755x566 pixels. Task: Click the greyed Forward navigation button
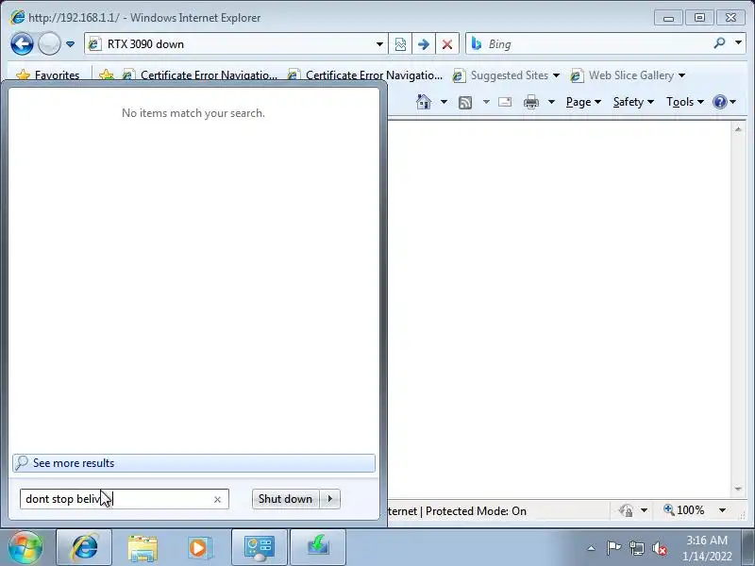tap(49, 44)
